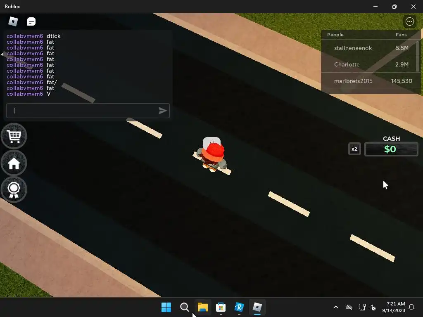Restore down the Roblox window
Viewport: 423px width, 317px height.
[394, 7]
